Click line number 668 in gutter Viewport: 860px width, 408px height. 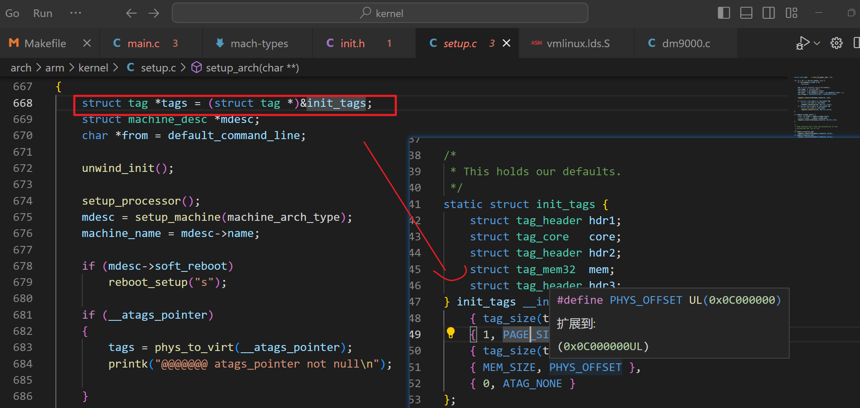coord(23,103)
